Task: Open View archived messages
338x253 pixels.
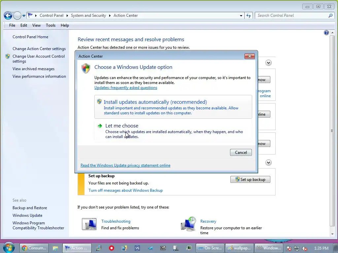Action: pos(33,69)
